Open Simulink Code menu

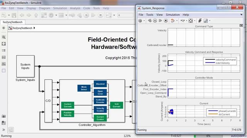click(x=86, y=8)
